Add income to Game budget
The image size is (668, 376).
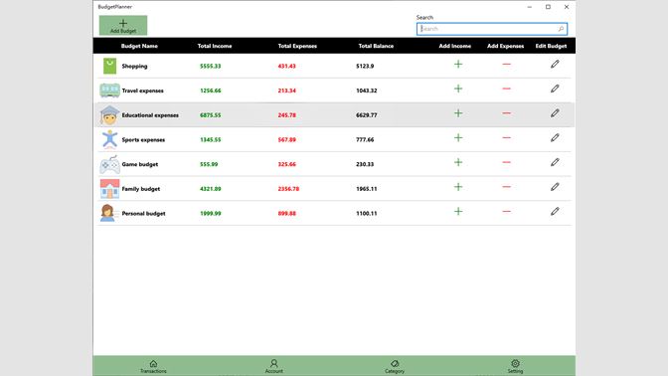[x=458, y=162]
